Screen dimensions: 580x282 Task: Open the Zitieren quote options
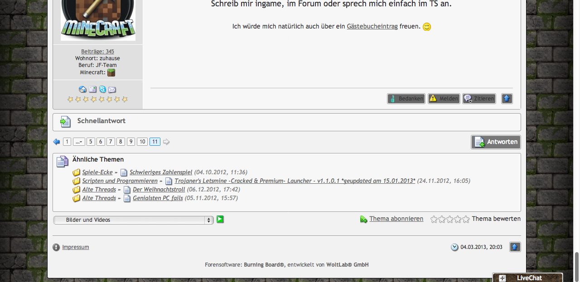tap(479, 98)
